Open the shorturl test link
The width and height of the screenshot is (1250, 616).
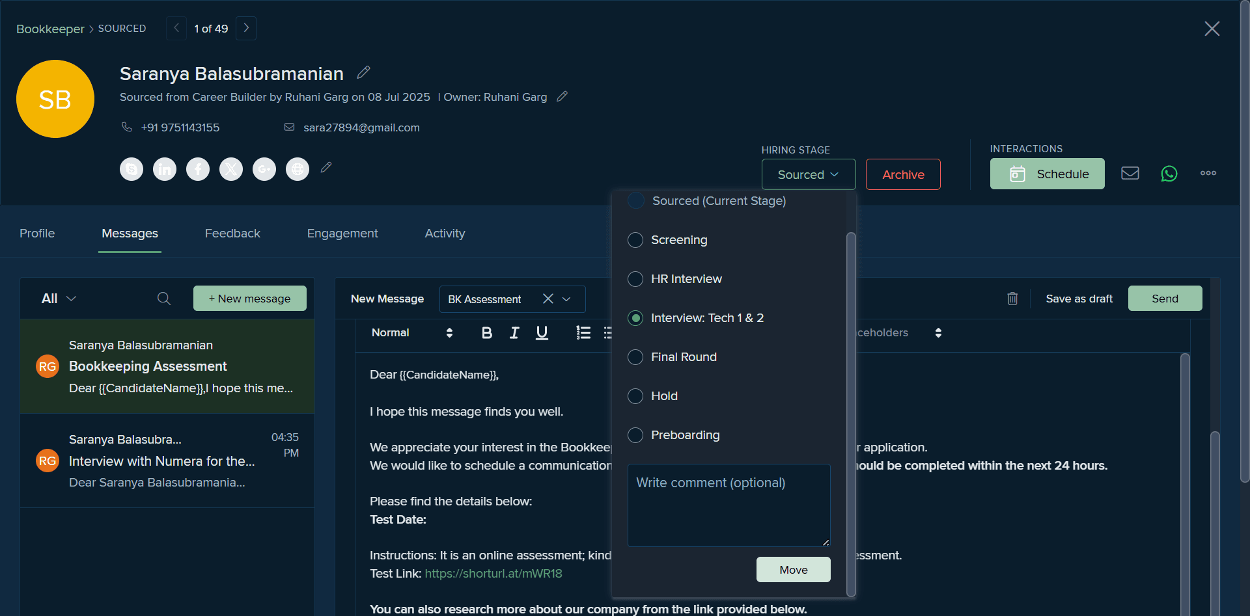493,574
